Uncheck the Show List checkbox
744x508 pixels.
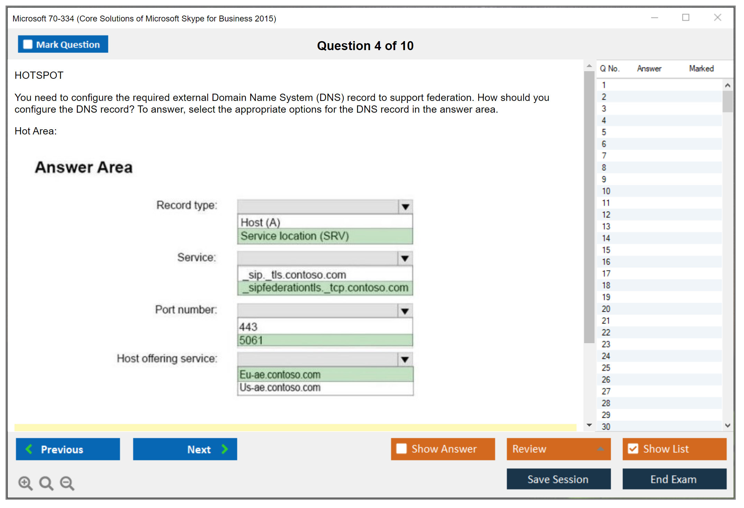633,449
